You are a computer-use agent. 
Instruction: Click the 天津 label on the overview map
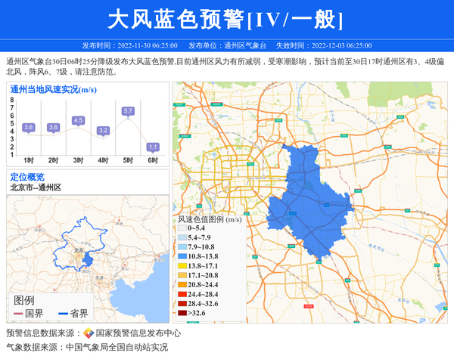click(99, 278)
